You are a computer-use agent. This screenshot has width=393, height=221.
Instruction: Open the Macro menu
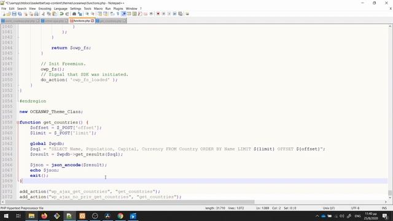pyautogui.click(x=98, y=9)
